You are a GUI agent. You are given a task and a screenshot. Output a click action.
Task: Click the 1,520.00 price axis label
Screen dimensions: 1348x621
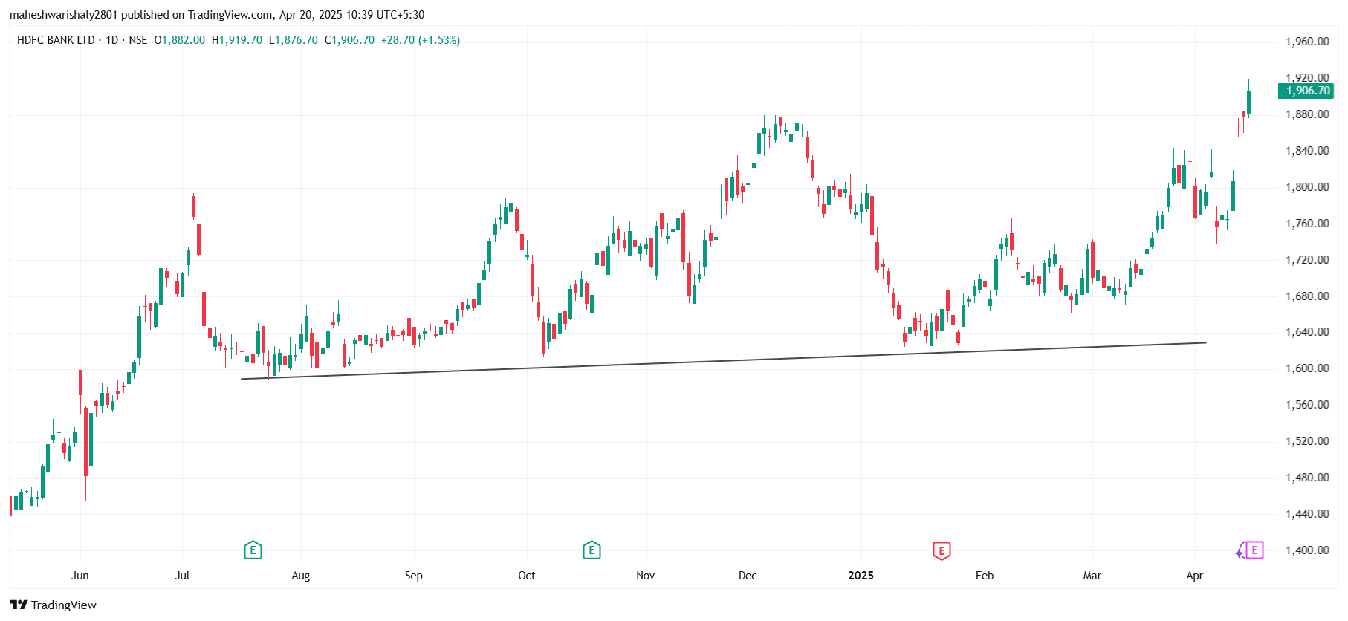click(x=1307, y=441)
